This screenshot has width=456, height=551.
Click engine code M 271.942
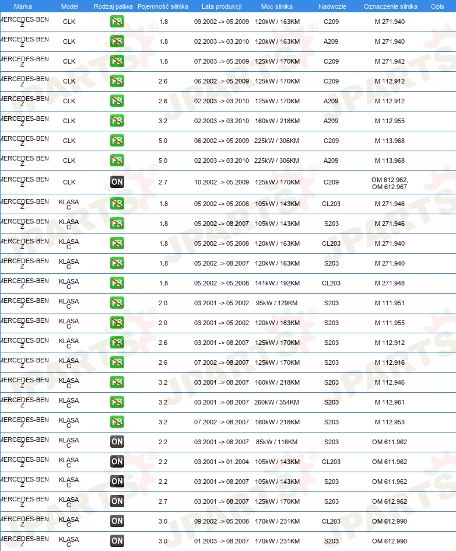[390, 61]
